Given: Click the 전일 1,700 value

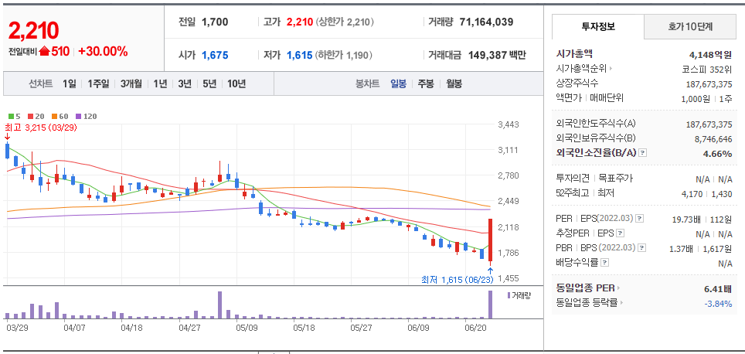Looking at the screenshot, I should [215, 22].
